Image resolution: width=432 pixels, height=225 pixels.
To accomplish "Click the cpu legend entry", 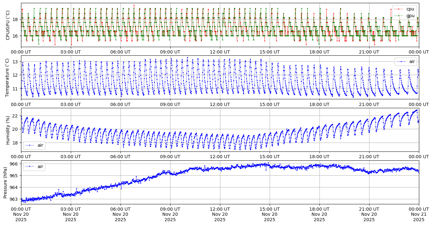I will coord(410,9).
